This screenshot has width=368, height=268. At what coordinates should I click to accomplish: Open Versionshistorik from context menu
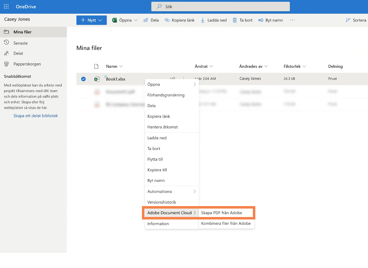coord(172,202)
